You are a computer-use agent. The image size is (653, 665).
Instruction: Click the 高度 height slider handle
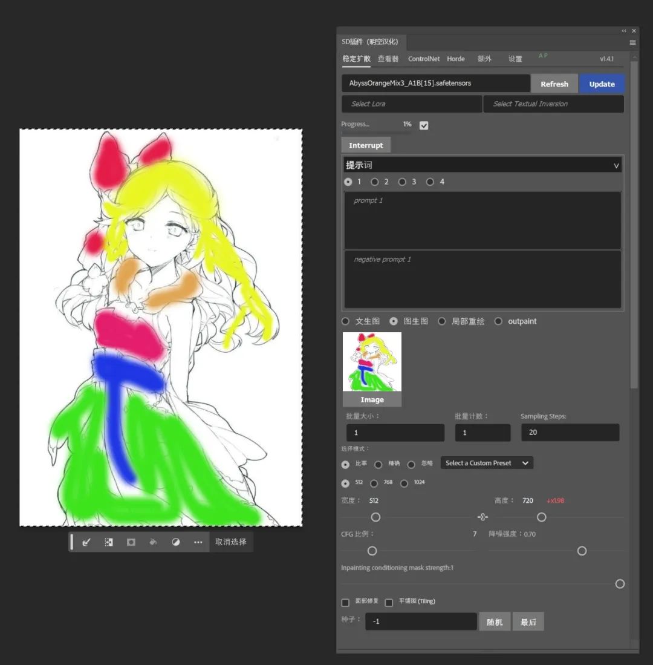point(542,517)
